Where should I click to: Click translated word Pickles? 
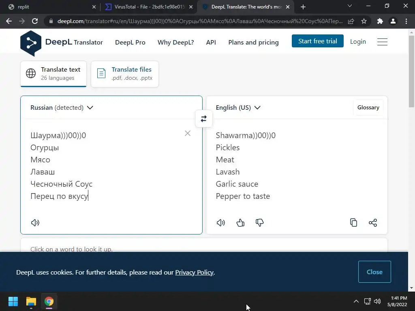228,147
